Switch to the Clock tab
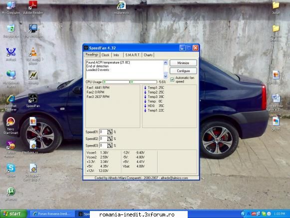 click(x=105, y=55)
